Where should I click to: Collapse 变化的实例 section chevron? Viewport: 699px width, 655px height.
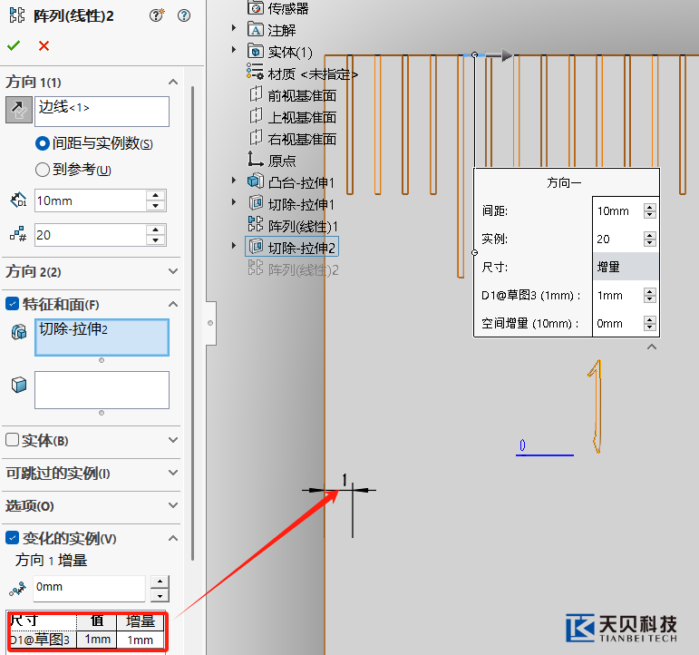click(173, 538)
